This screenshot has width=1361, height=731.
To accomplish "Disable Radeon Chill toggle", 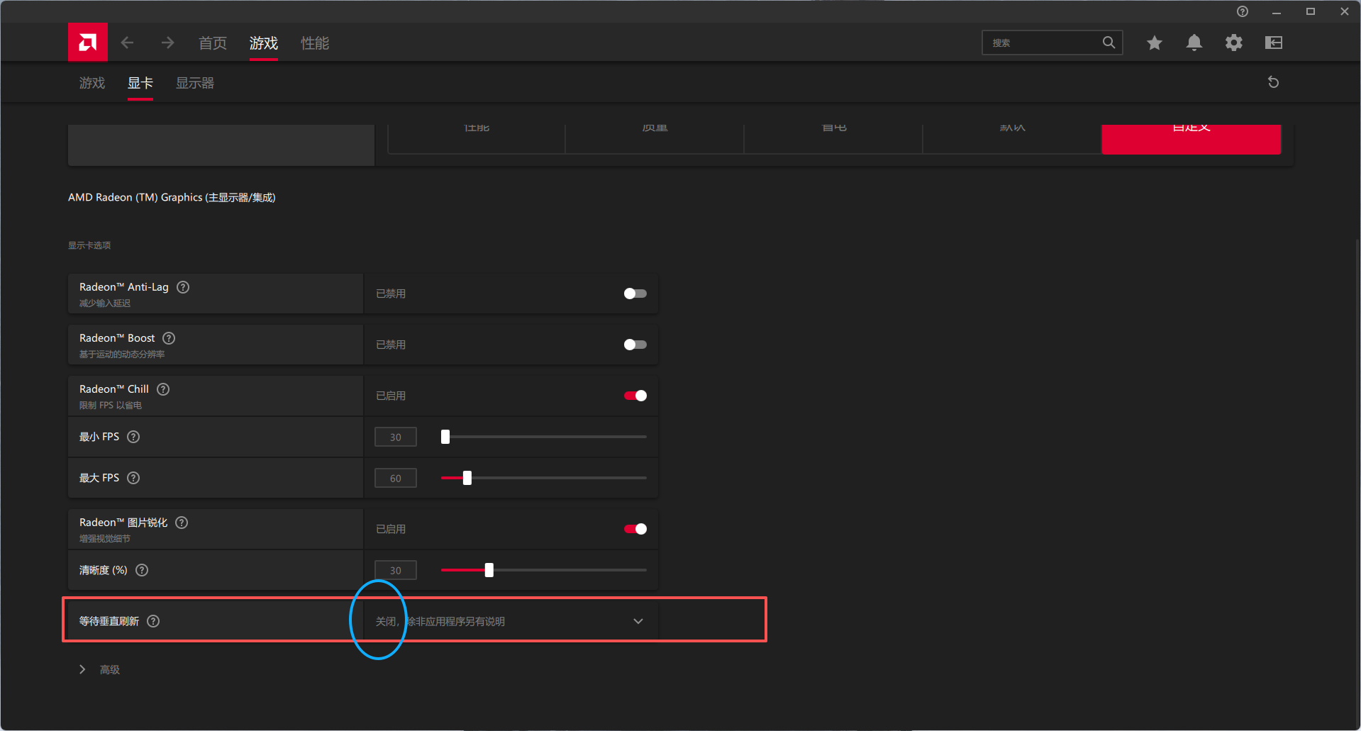I will tap(635, 396).
